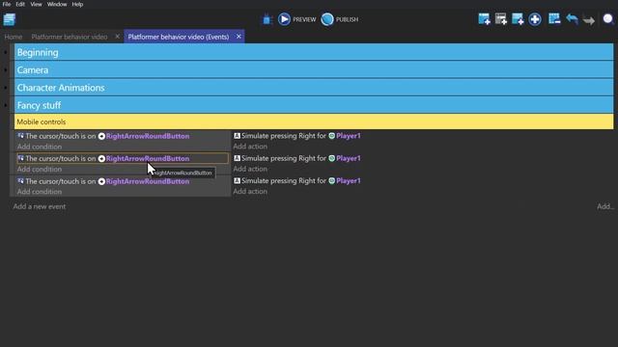Image resolution: width=618 pixels, height=347 pixels.
Task: Click first event's Simulate pressing Right action
Action: pos(297,136)
